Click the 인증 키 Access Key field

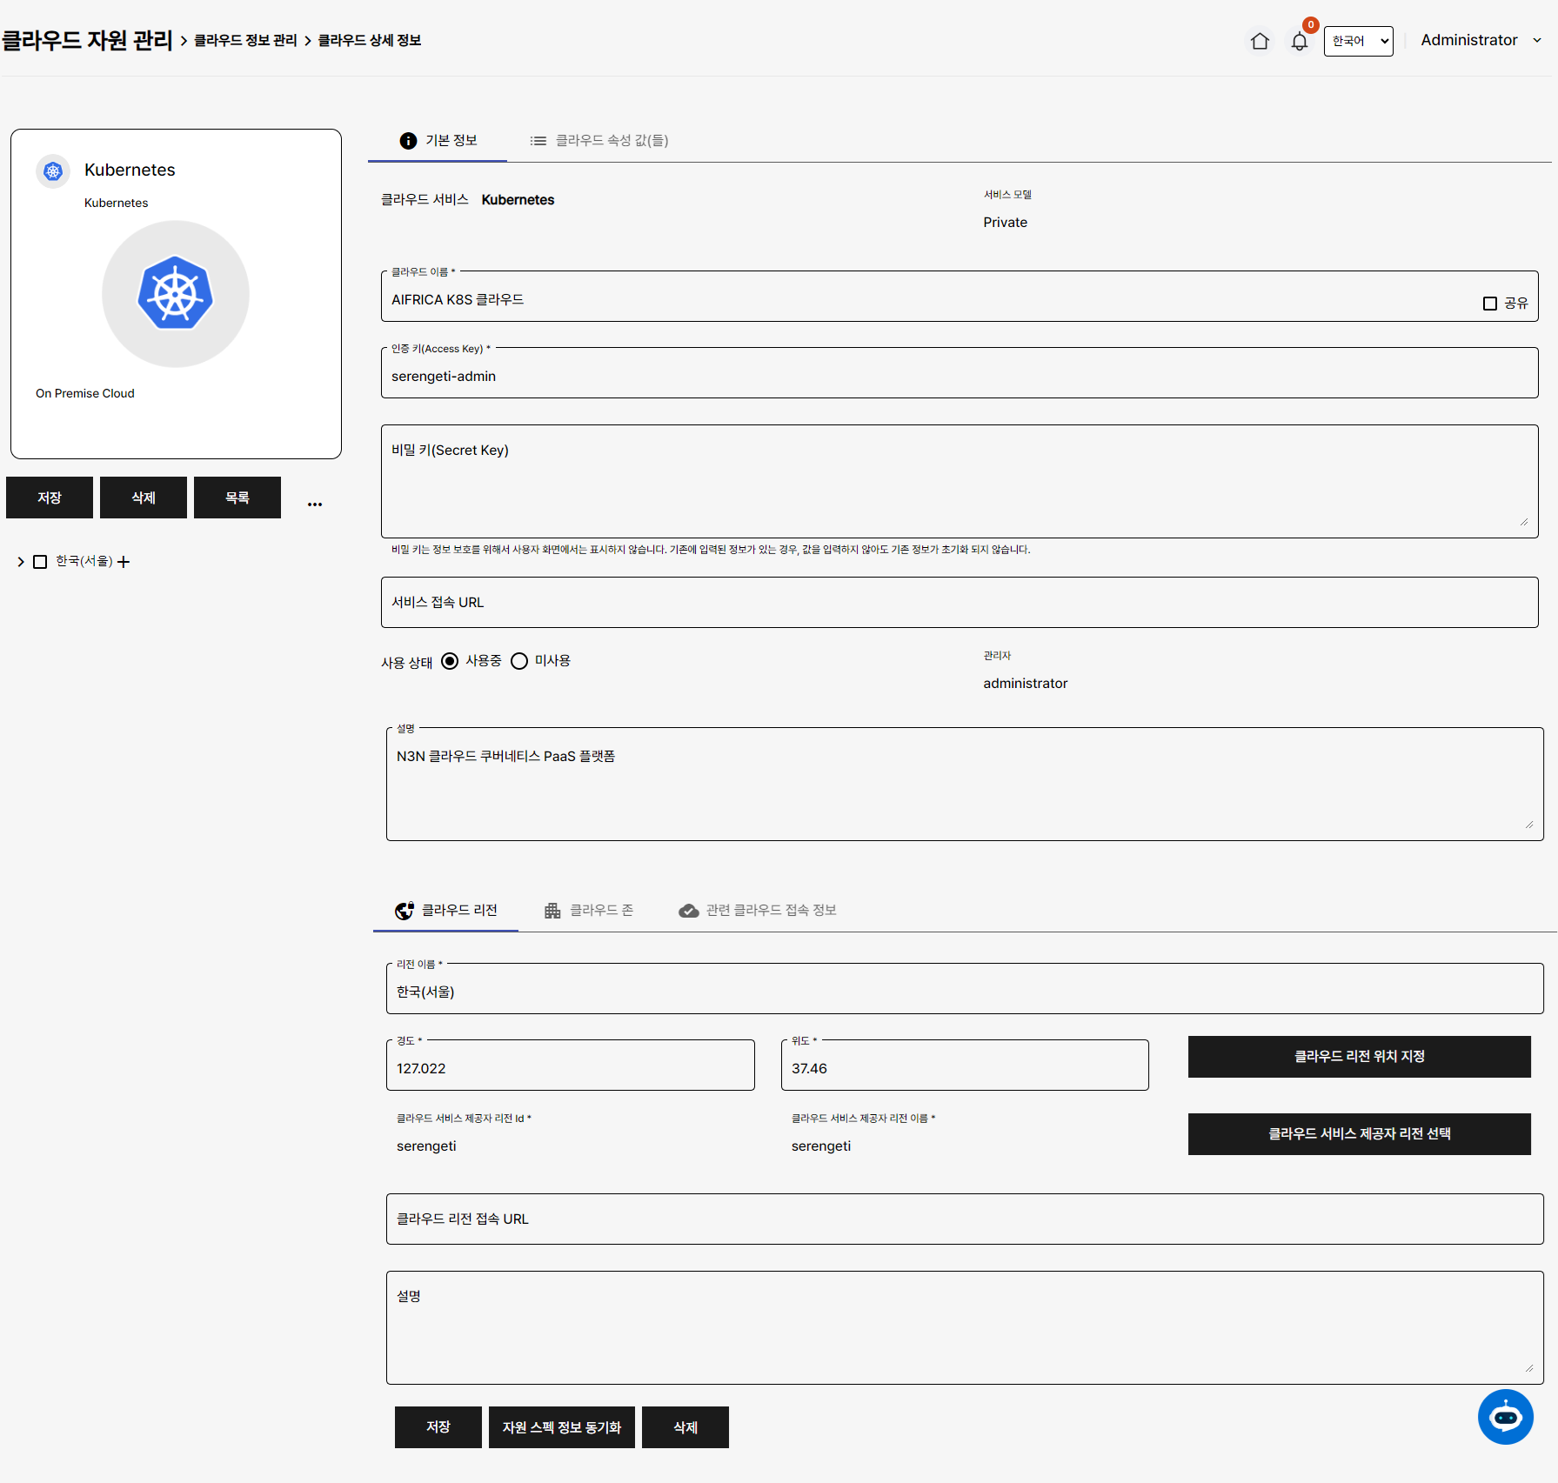pyautogui.click(x=959, y=376)
